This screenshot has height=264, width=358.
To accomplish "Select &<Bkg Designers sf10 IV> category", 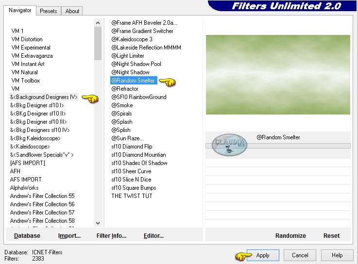I will pyautogui.click(x=40, y=130).
